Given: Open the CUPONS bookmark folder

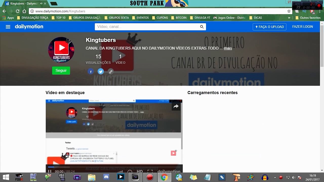Looking at the screenshot, I should pos(160,18).
